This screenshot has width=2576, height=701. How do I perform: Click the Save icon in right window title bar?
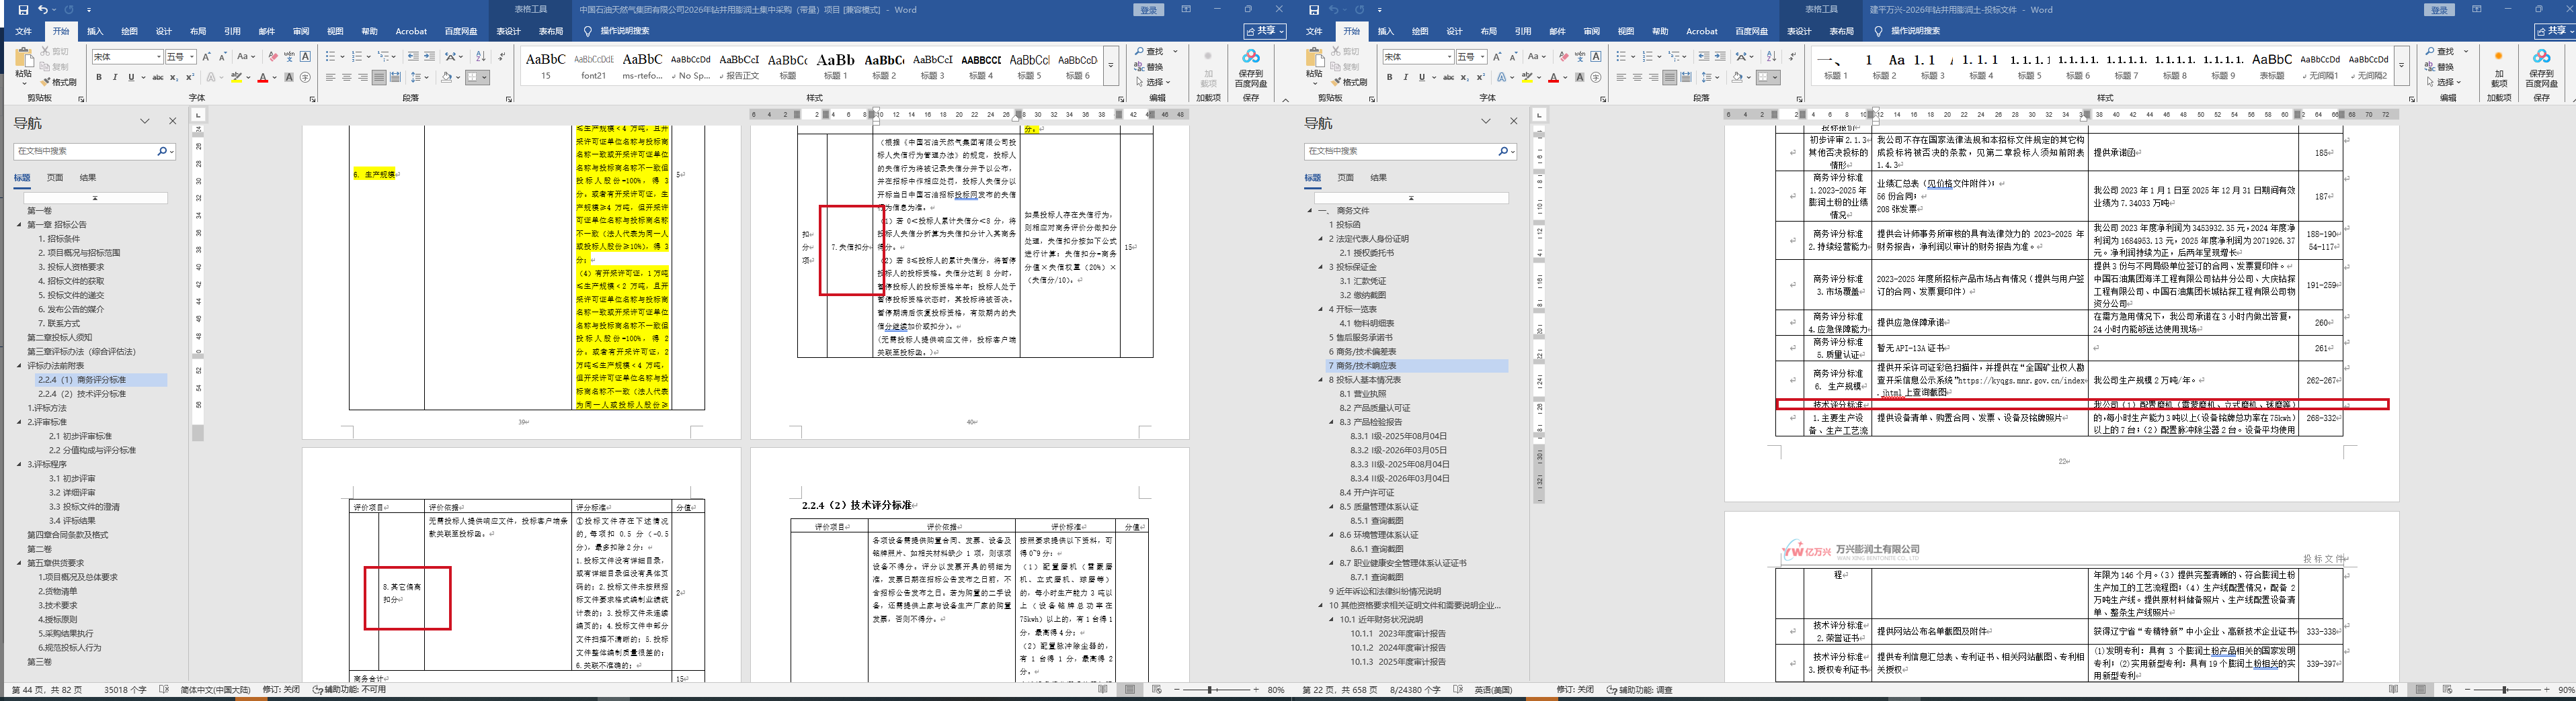[1314, 10]
